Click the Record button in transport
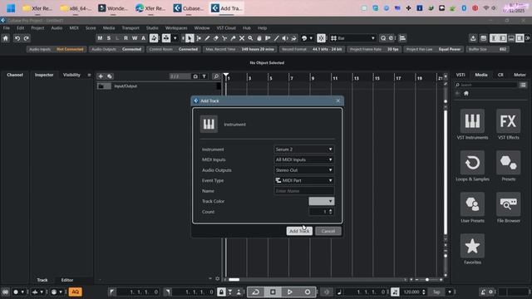This screenshot has width=532, height=299. (x=308, y=292)
